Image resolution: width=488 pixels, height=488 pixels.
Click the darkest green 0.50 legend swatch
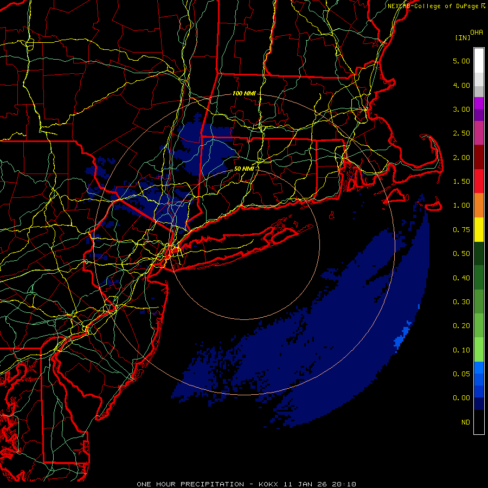479,253
